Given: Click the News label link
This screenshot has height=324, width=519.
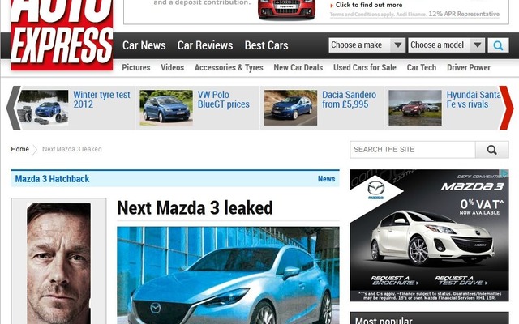Looking at the screenshot, I should pos(326,179).
